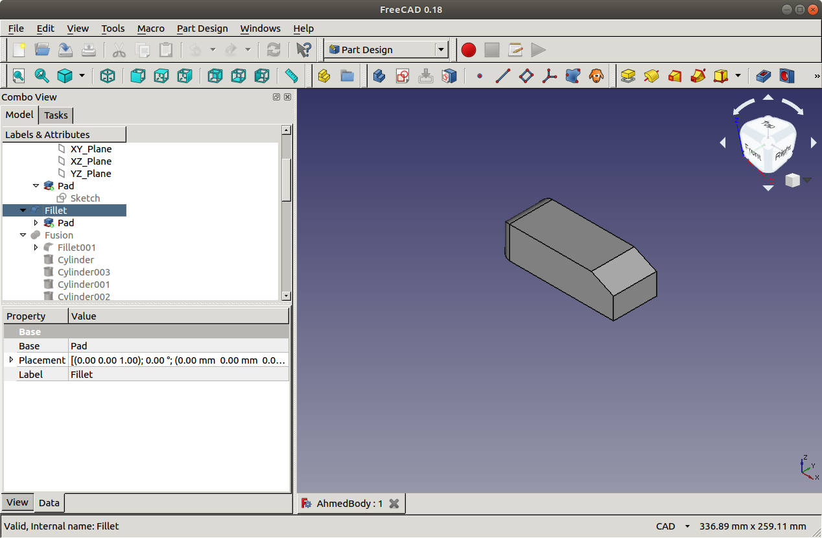
Task: Click the What's This help icon
Action: point(303,50)
